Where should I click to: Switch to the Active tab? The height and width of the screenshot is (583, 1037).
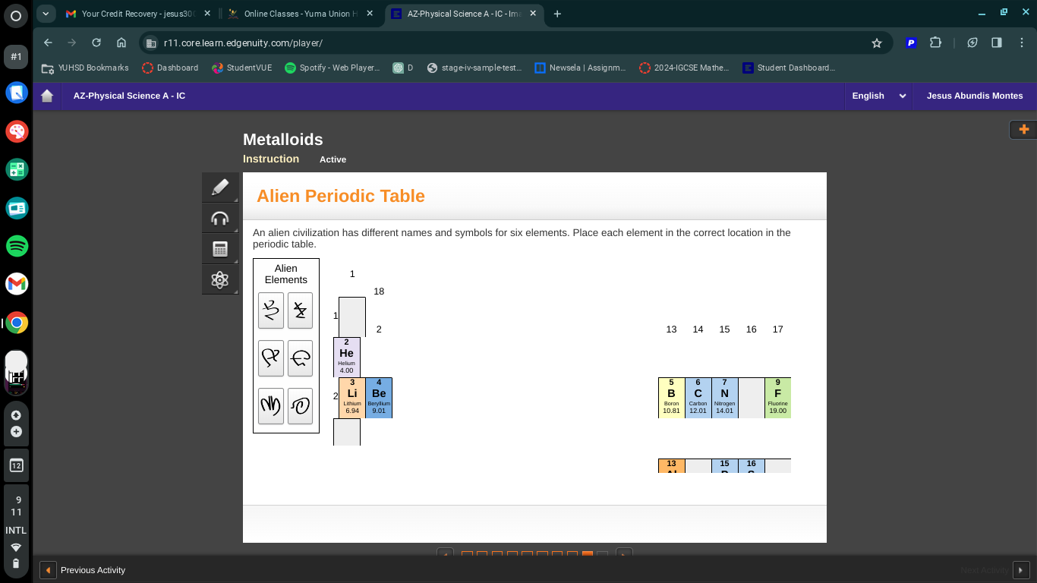click(333, 159)
